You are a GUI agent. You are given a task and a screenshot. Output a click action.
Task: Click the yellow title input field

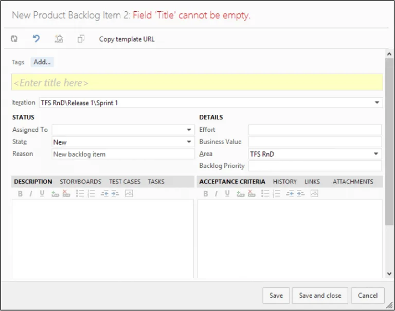coord(197,82)
